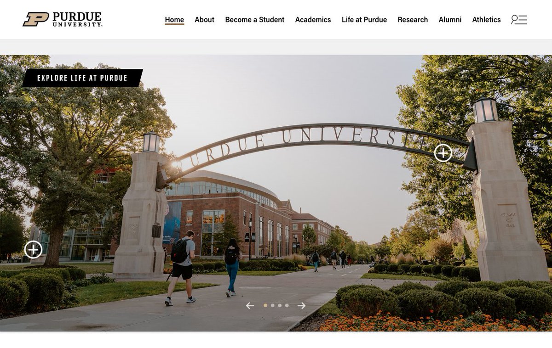Open Become a Student menu
The width and height of the screenshot is (552, 348).
[254, 20]
